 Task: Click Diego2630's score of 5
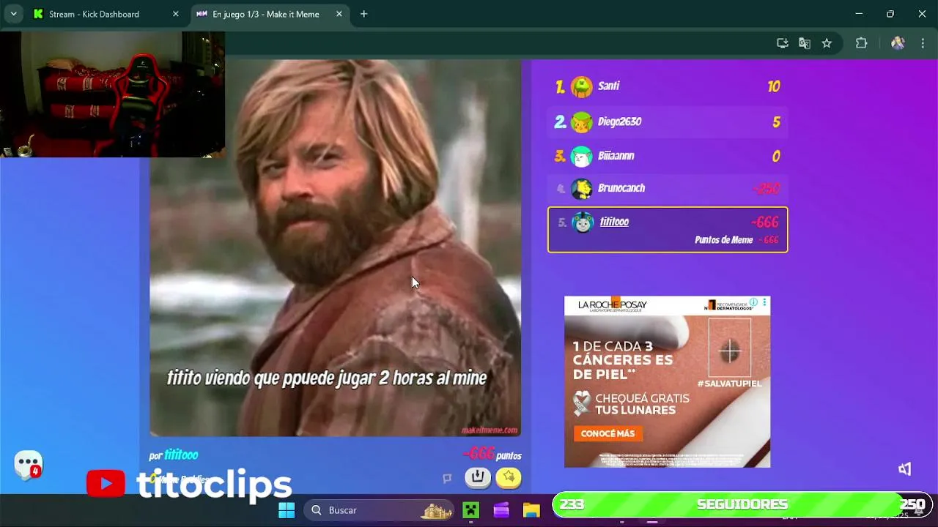(776, 122)
